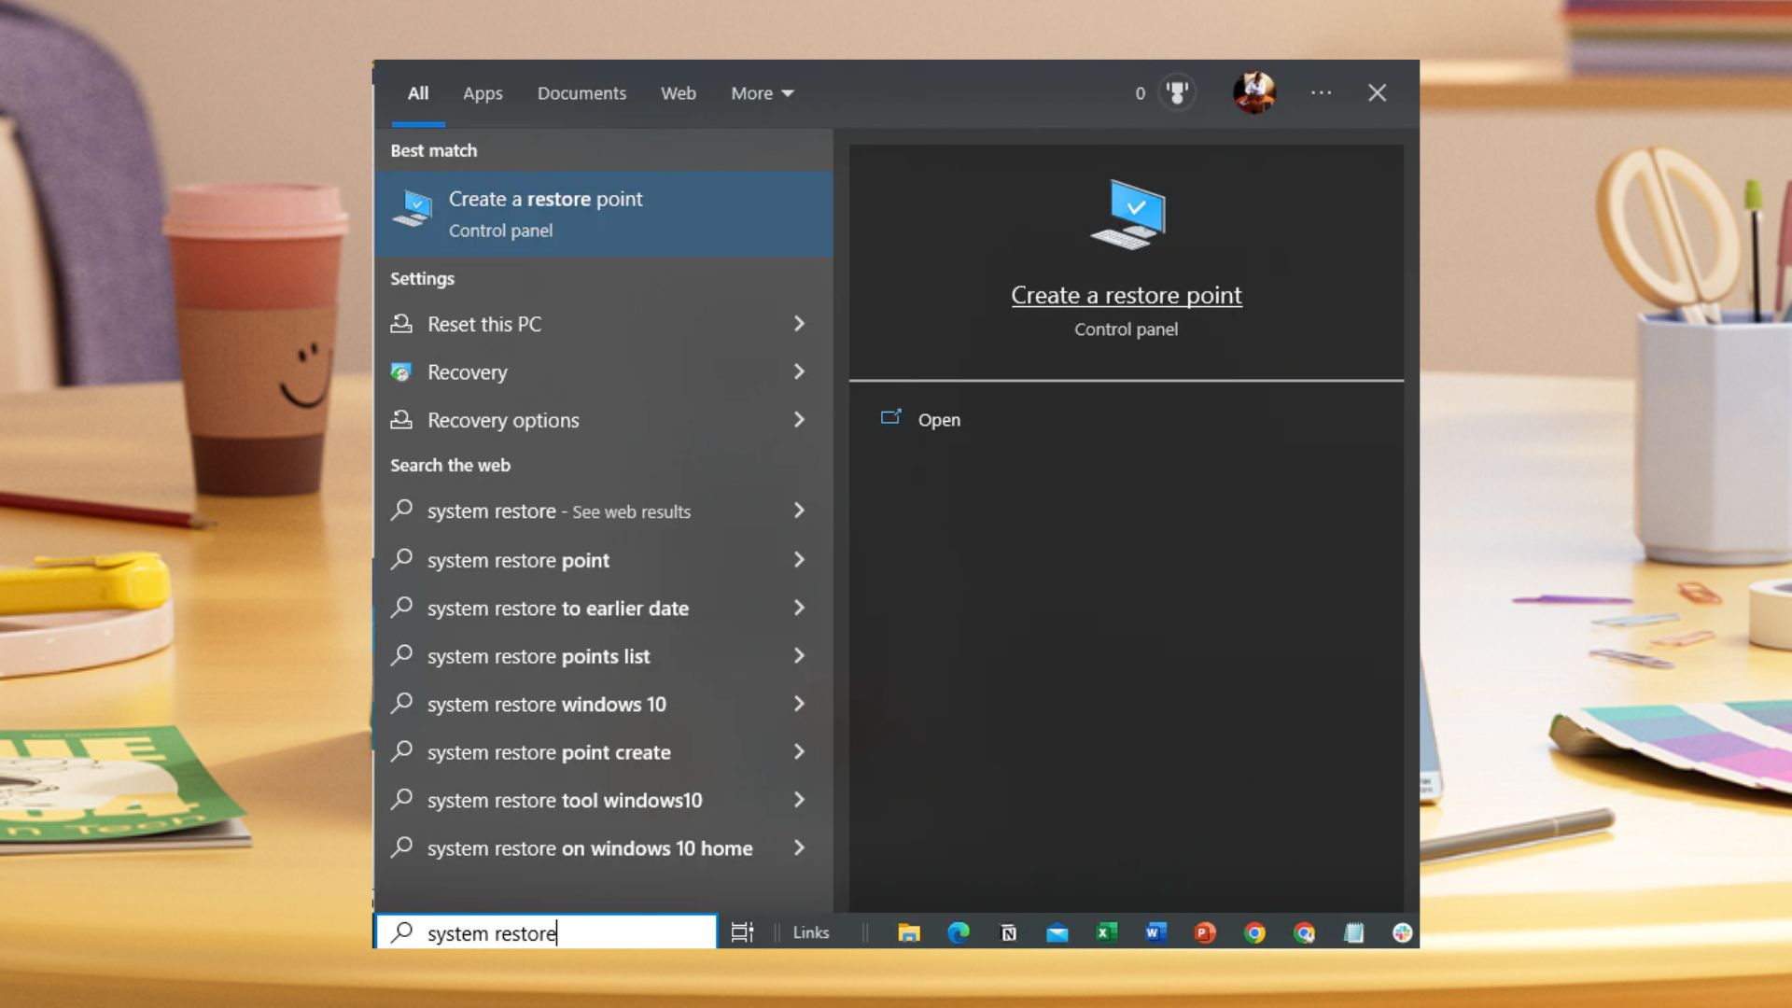The width and height of the screenshot is (1792, 1008).
Task: Open the three-dot options menu
Action: pos(1321,92)
